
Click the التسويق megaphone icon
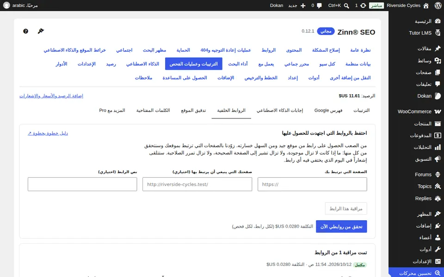point(438,159)
